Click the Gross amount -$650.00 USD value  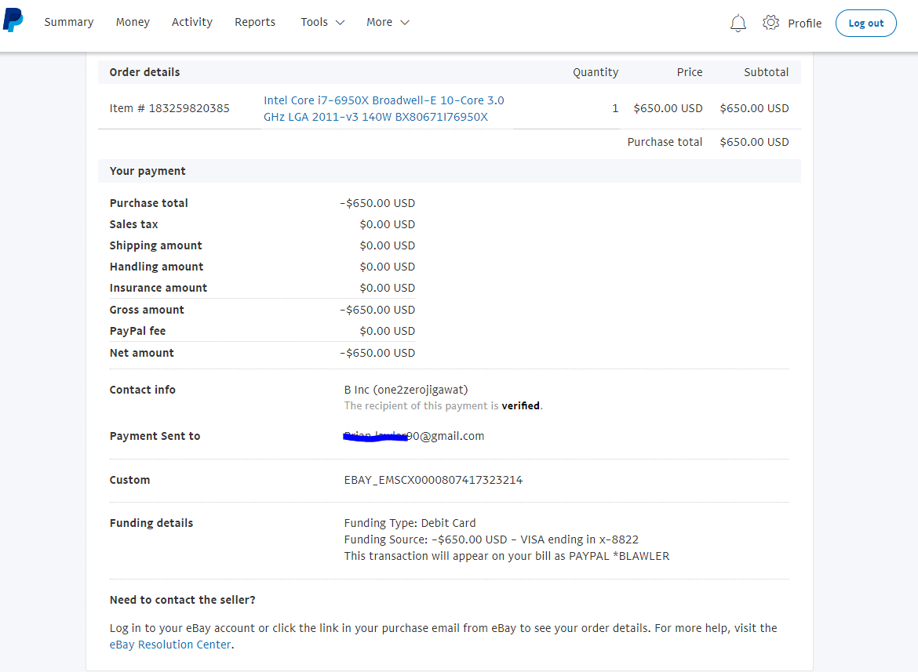(377, 310)
